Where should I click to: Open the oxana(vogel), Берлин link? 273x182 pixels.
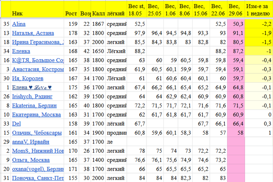(38, 169)
